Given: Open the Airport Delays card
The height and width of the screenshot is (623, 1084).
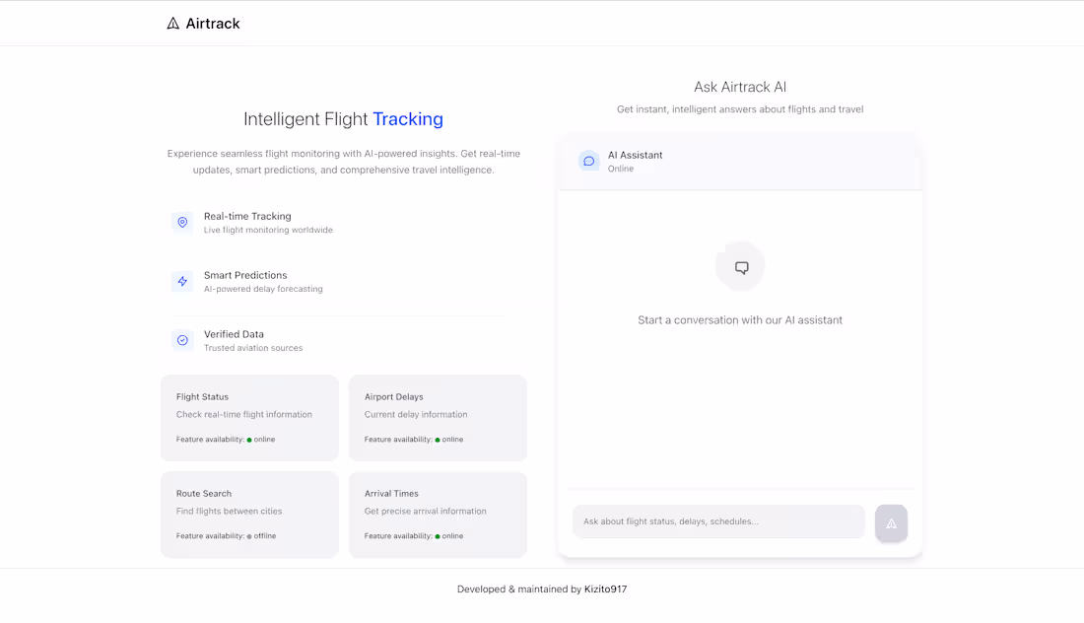Looking at the screenshot, I should click(x=438, y=418).
